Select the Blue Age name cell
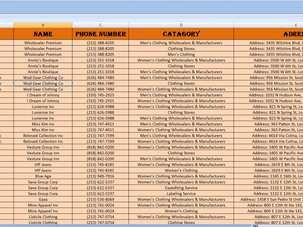303x227 pixels. pos(43,176)
